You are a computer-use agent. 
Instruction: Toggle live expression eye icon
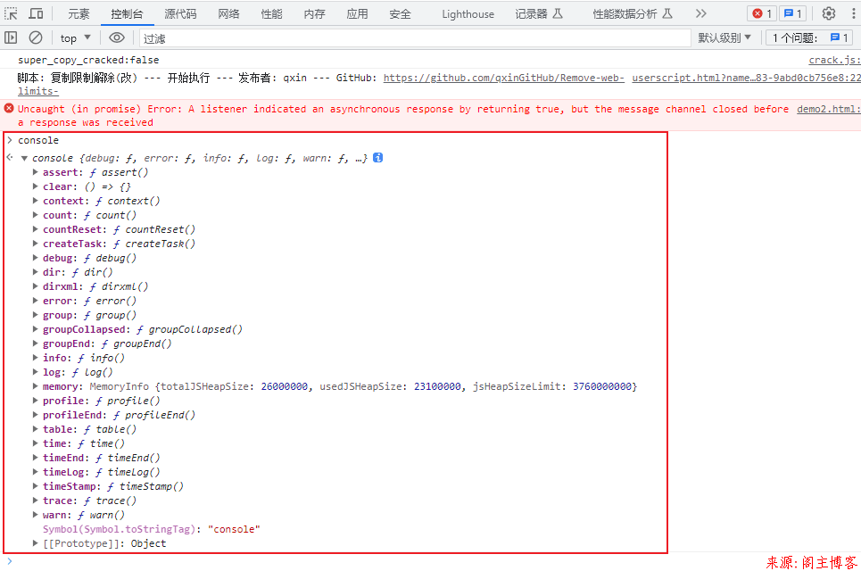(x=117, y=37)
